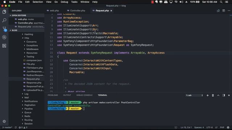Change indentation via Spaces: 4
This screenshot has width=232, height=130.
point(199,127)
